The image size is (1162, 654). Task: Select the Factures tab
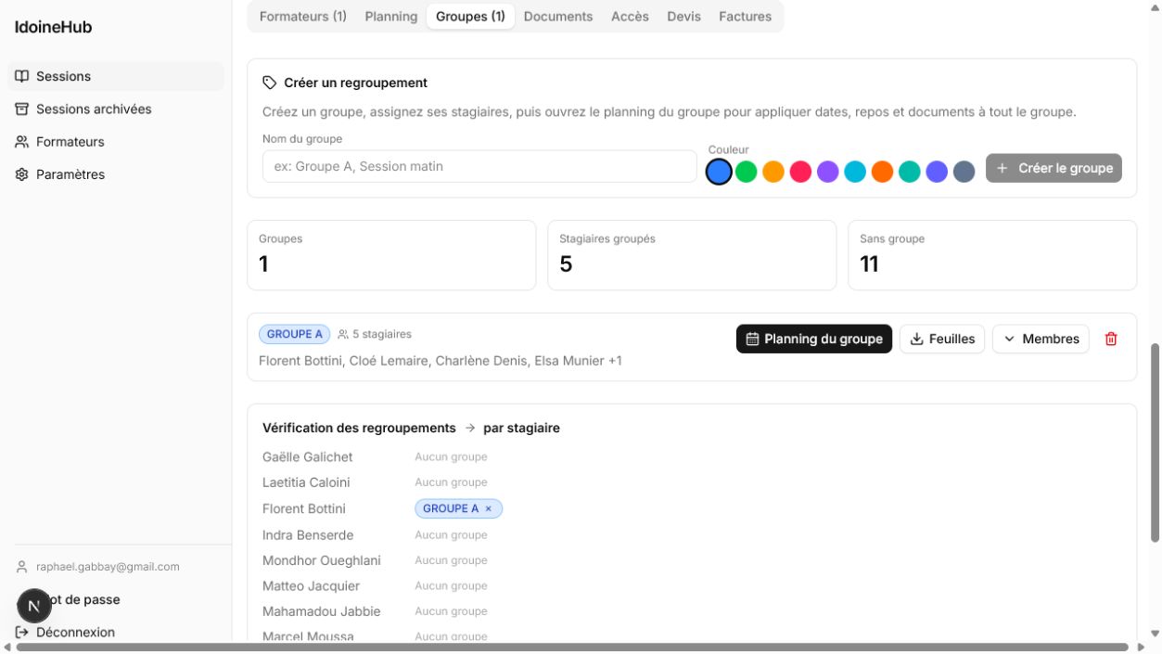point(746,17)
